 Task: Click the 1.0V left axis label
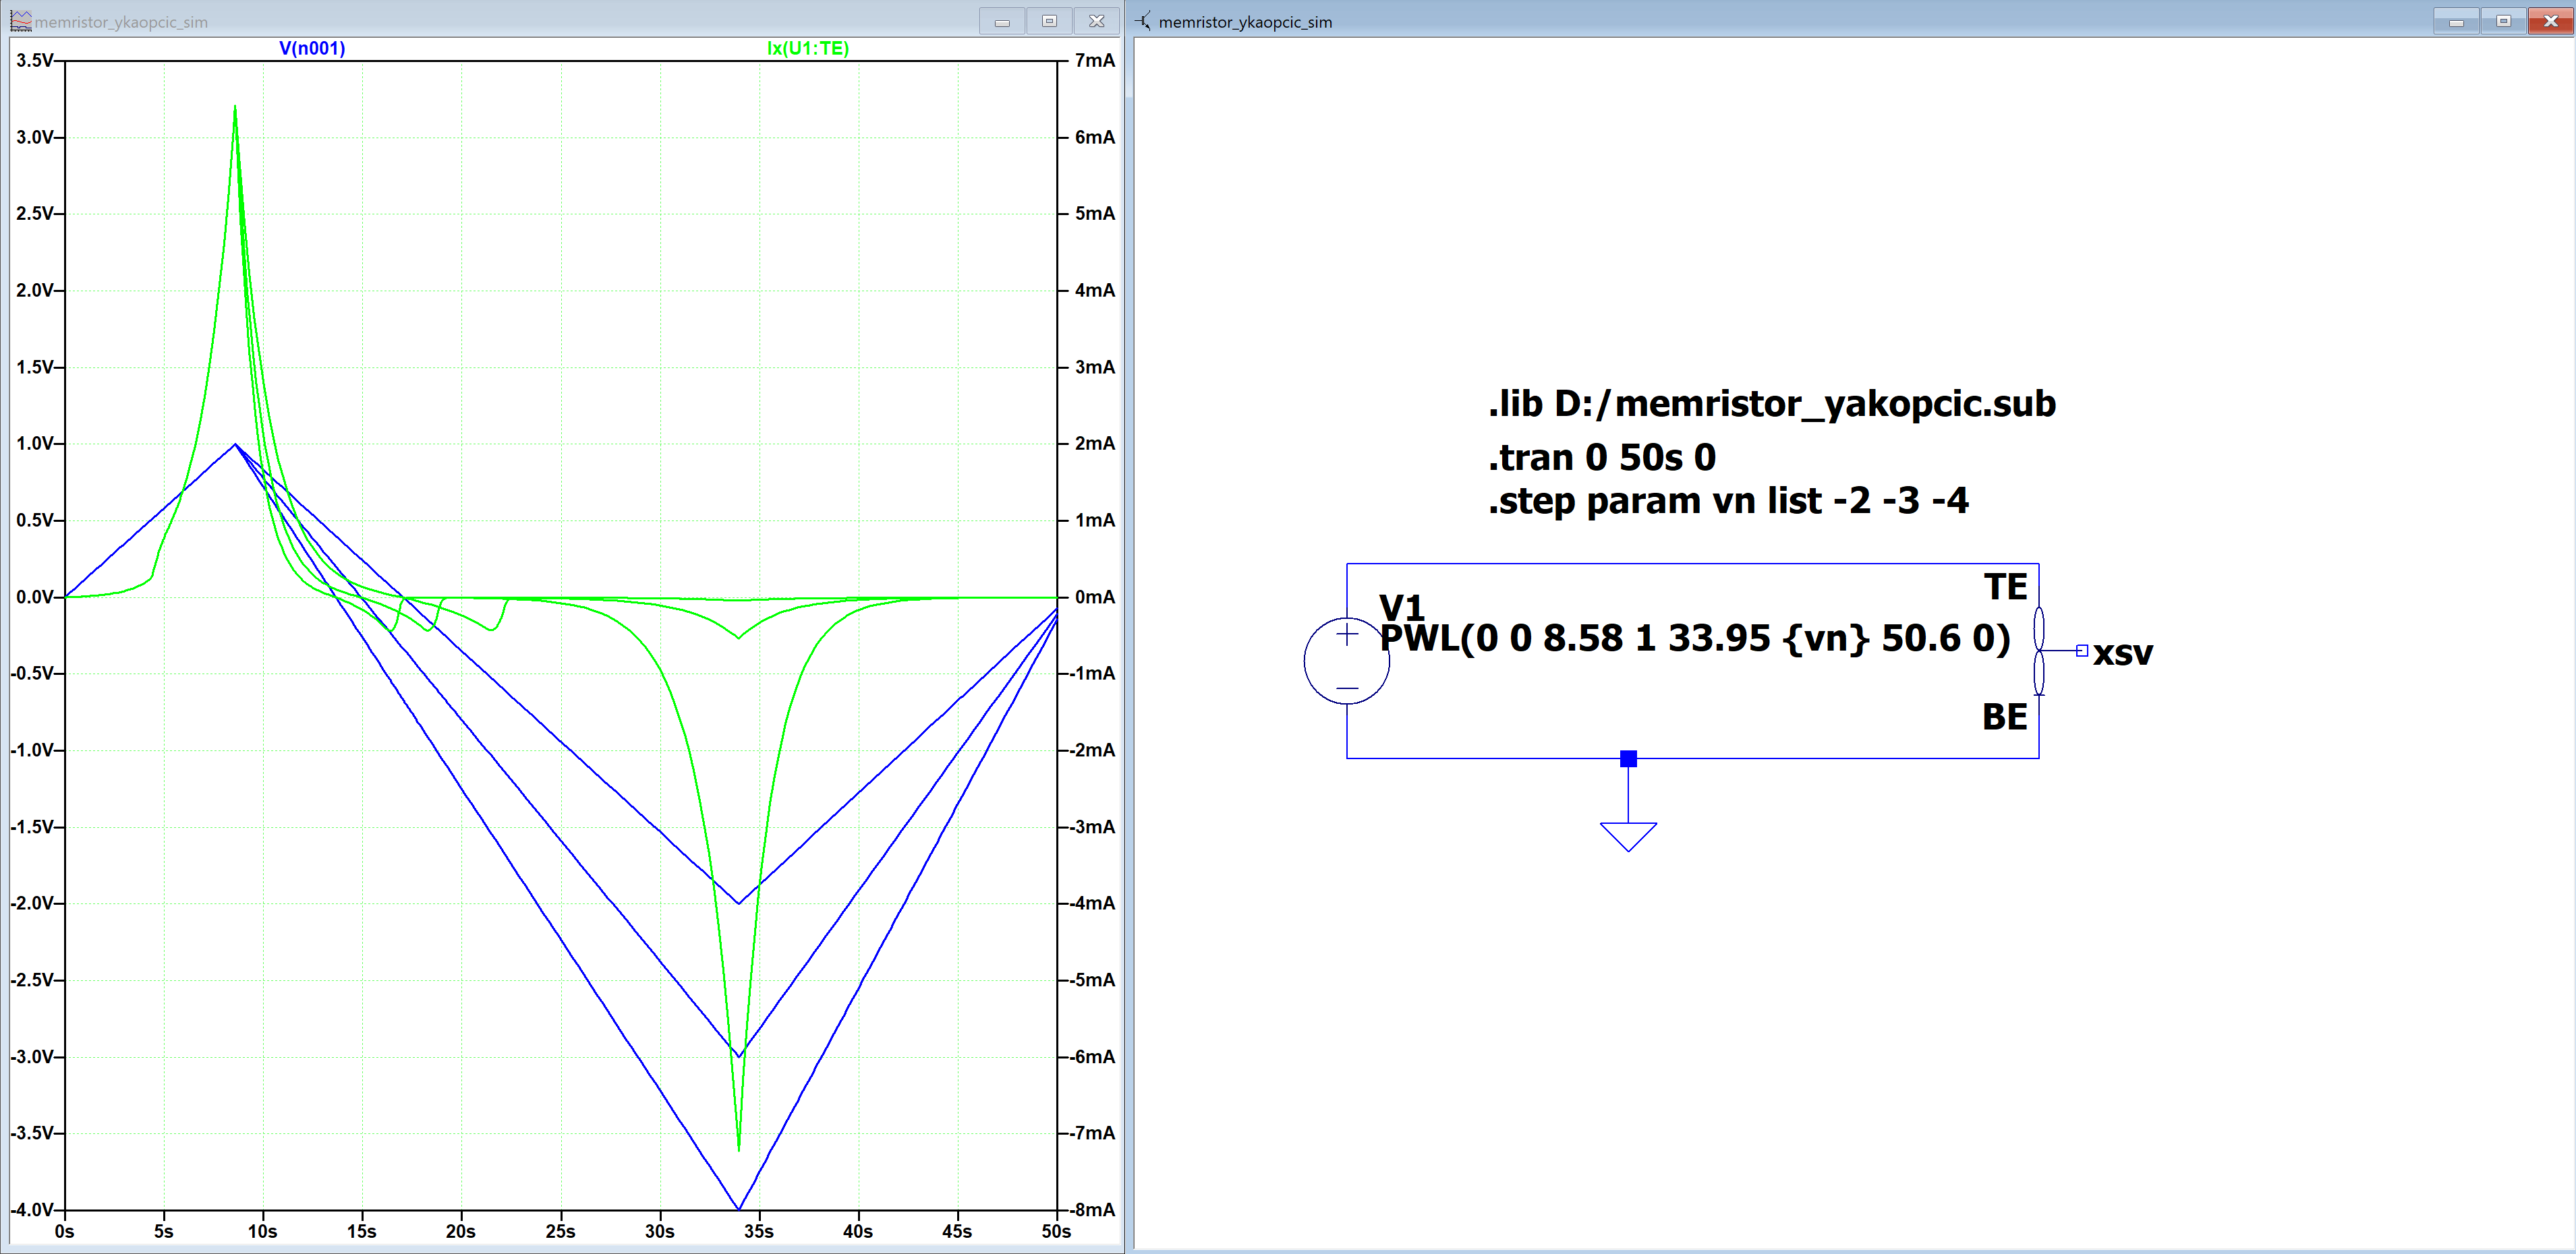pos(35,443)
